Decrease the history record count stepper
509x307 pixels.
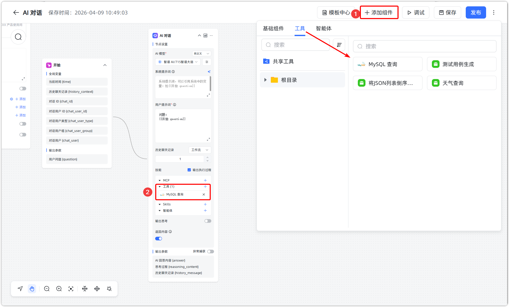pyautogui.click(x=207, y=161)
